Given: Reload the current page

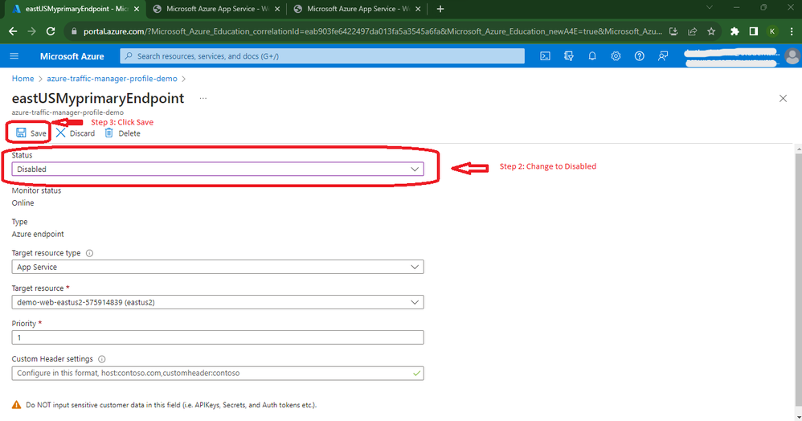Looking at the screenshot, I should tap(51, 31).
